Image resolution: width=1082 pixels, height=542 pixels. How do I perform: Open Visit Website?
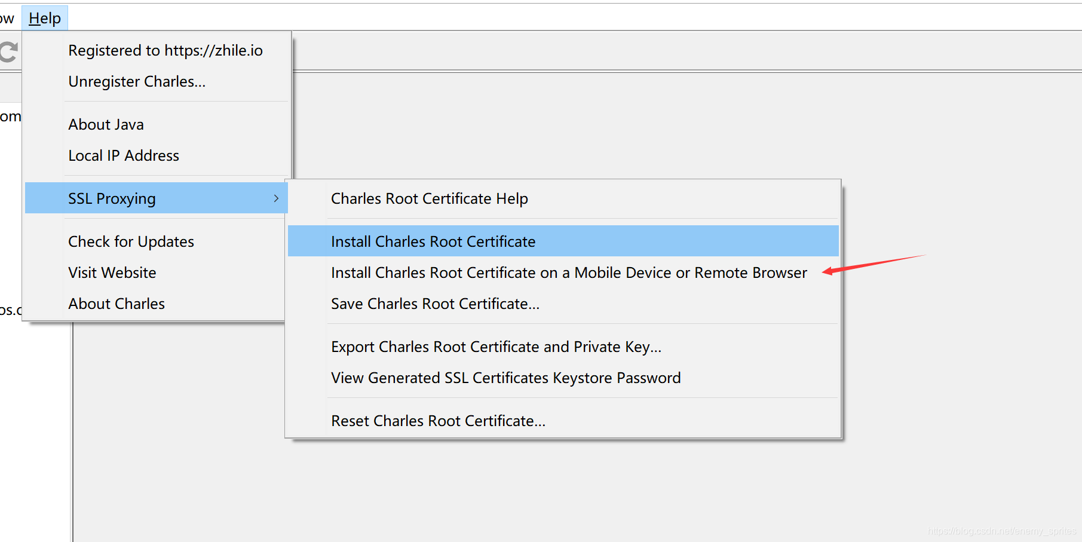coord(157,273)
